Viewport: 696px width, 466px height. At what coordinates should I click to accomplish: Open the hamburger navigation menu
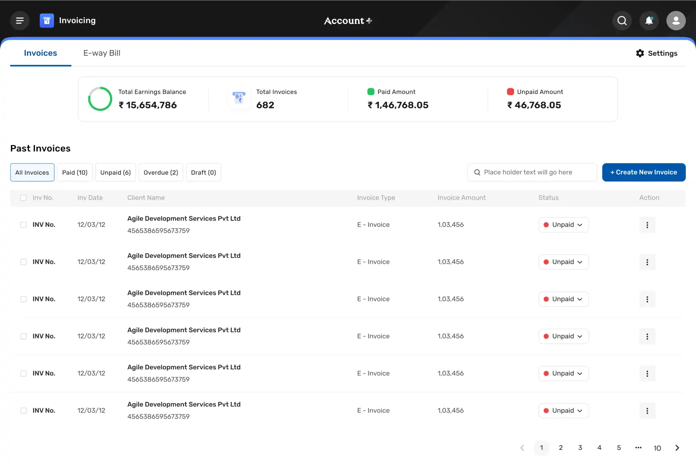tap(20, 21)
